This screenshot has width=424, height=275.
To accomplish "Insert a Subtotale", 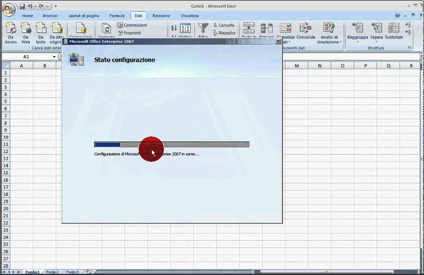I will (x=394, y=31).
